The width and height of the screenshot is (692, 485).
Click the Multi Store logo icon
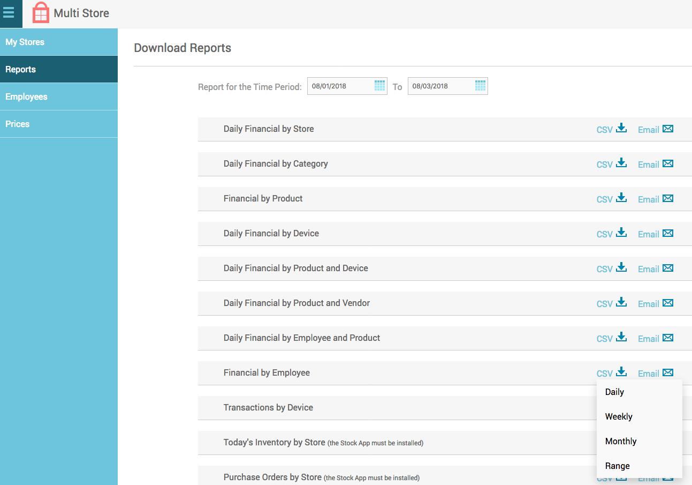41,12
